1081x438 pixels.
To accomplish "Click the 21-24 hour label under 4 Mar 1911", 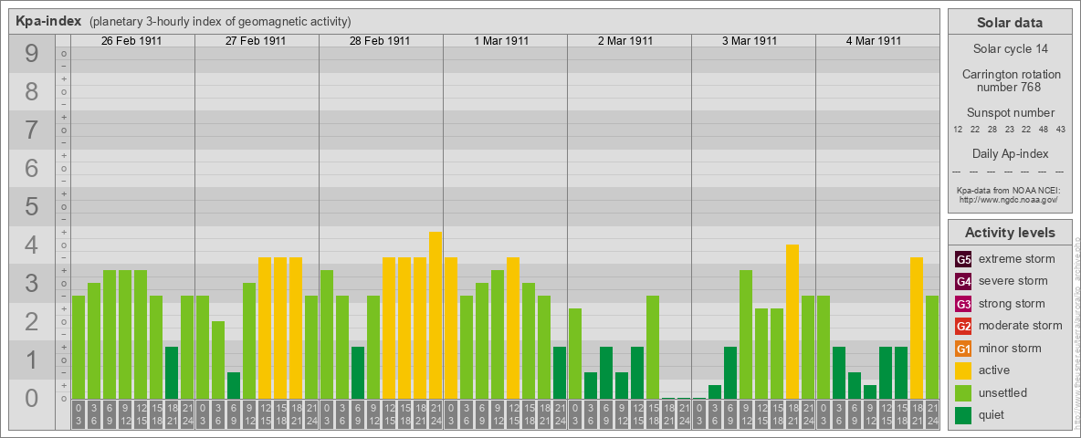I will pos(932,415).
